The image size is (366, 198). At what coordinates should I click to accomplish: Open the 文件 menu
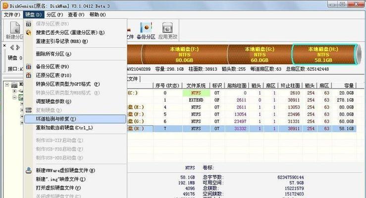pos(12,15)
